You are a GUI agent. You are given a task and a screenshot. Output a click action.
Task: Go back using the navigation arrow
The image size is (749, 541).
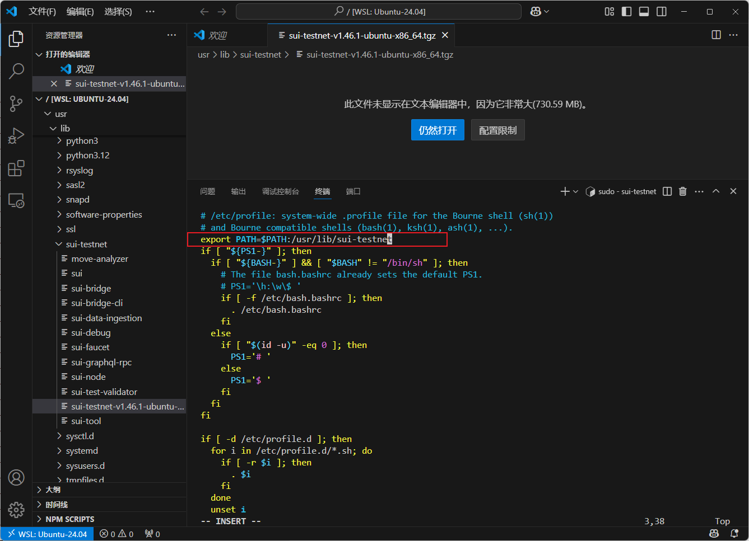(204, 12)
